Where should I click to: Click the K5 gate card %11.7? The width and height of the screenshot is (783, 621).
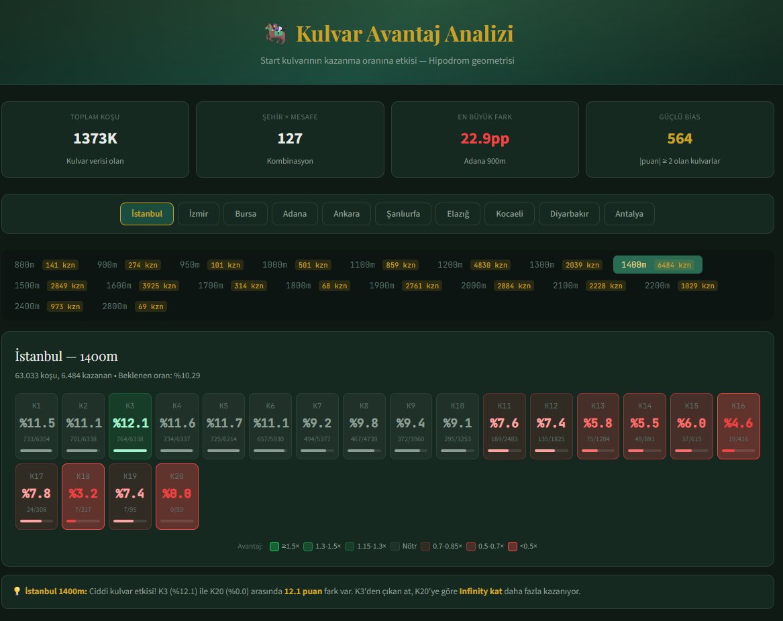[x=223, y=426]
